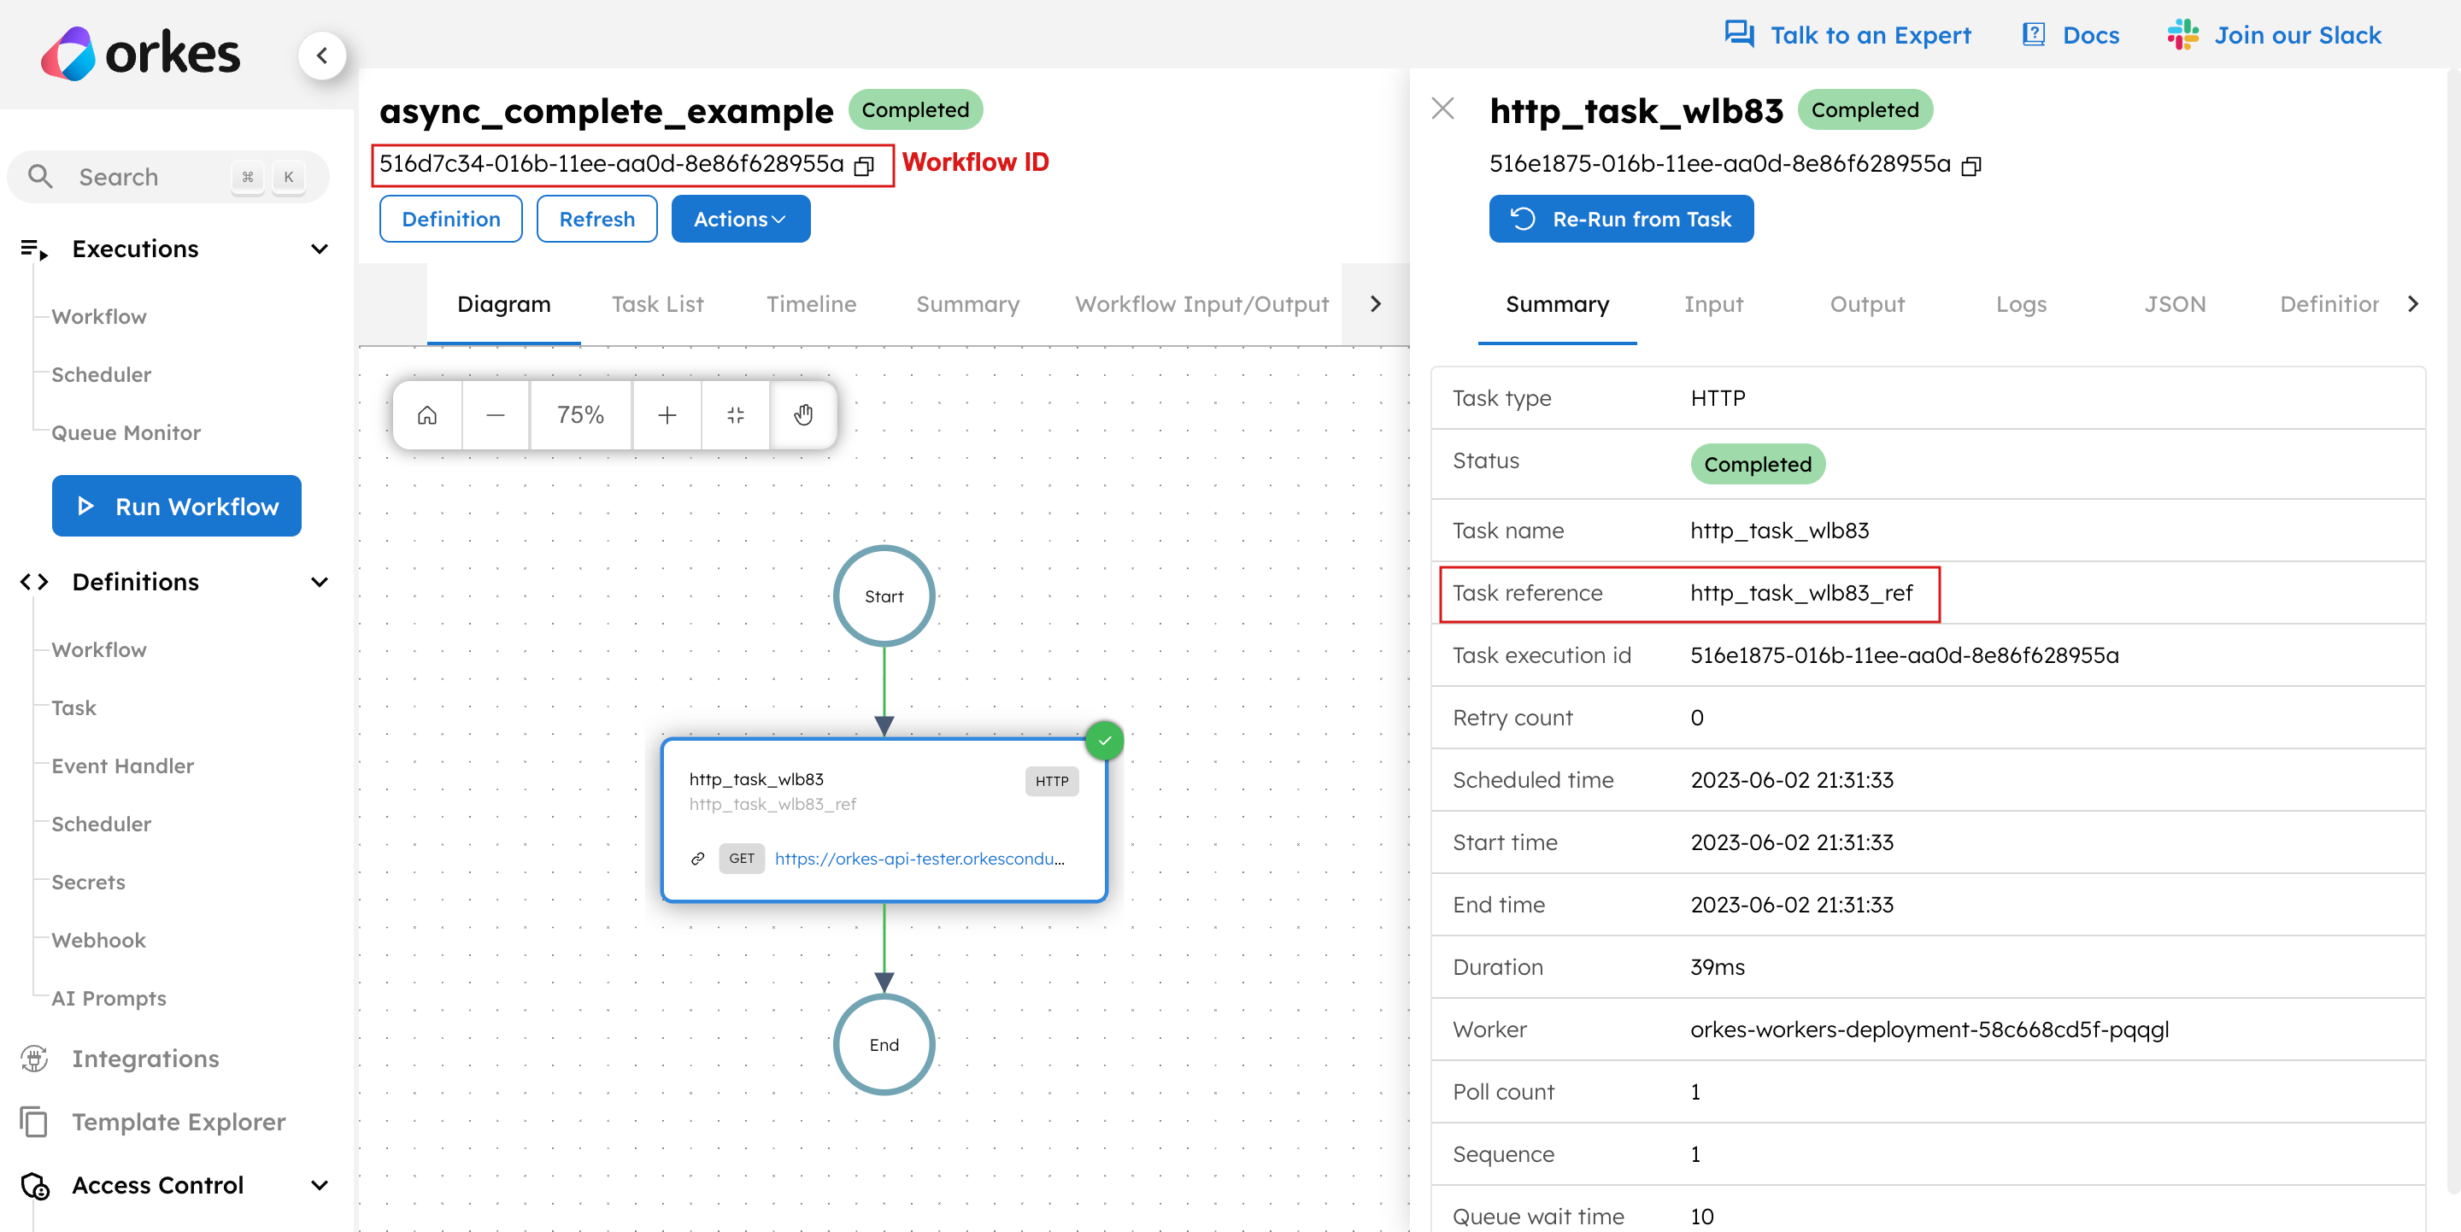Screen dimensions: 2461x1232
Task: Collapse the Executions section chevron
Action: point(319,249)
